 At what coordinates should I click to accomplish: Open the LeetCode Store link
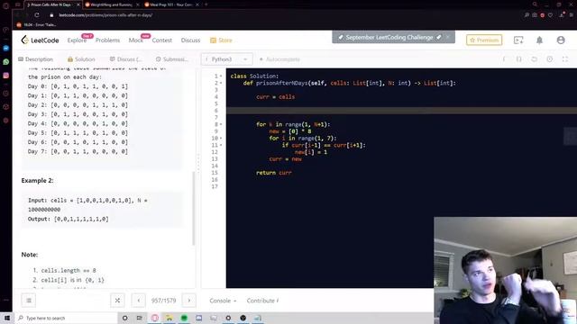[221, 40]
